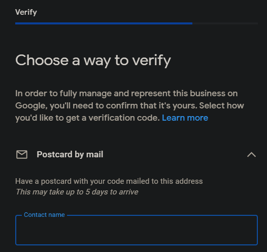This screenshot has width=267, height=252.
Task: Click the unfilled dark end of progress bar
Action: coord(225,23)
